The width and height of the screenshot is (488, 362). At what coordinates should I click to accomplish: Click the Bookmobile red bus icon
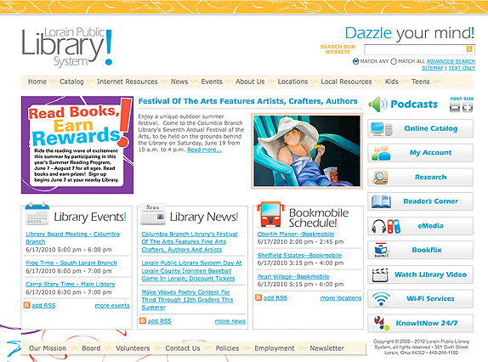(x=270, y=214)
